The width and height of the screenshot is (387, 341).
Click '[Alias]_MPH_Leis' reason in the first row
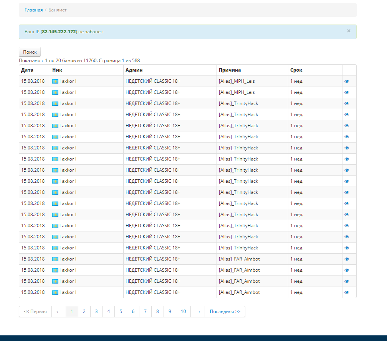237,81
